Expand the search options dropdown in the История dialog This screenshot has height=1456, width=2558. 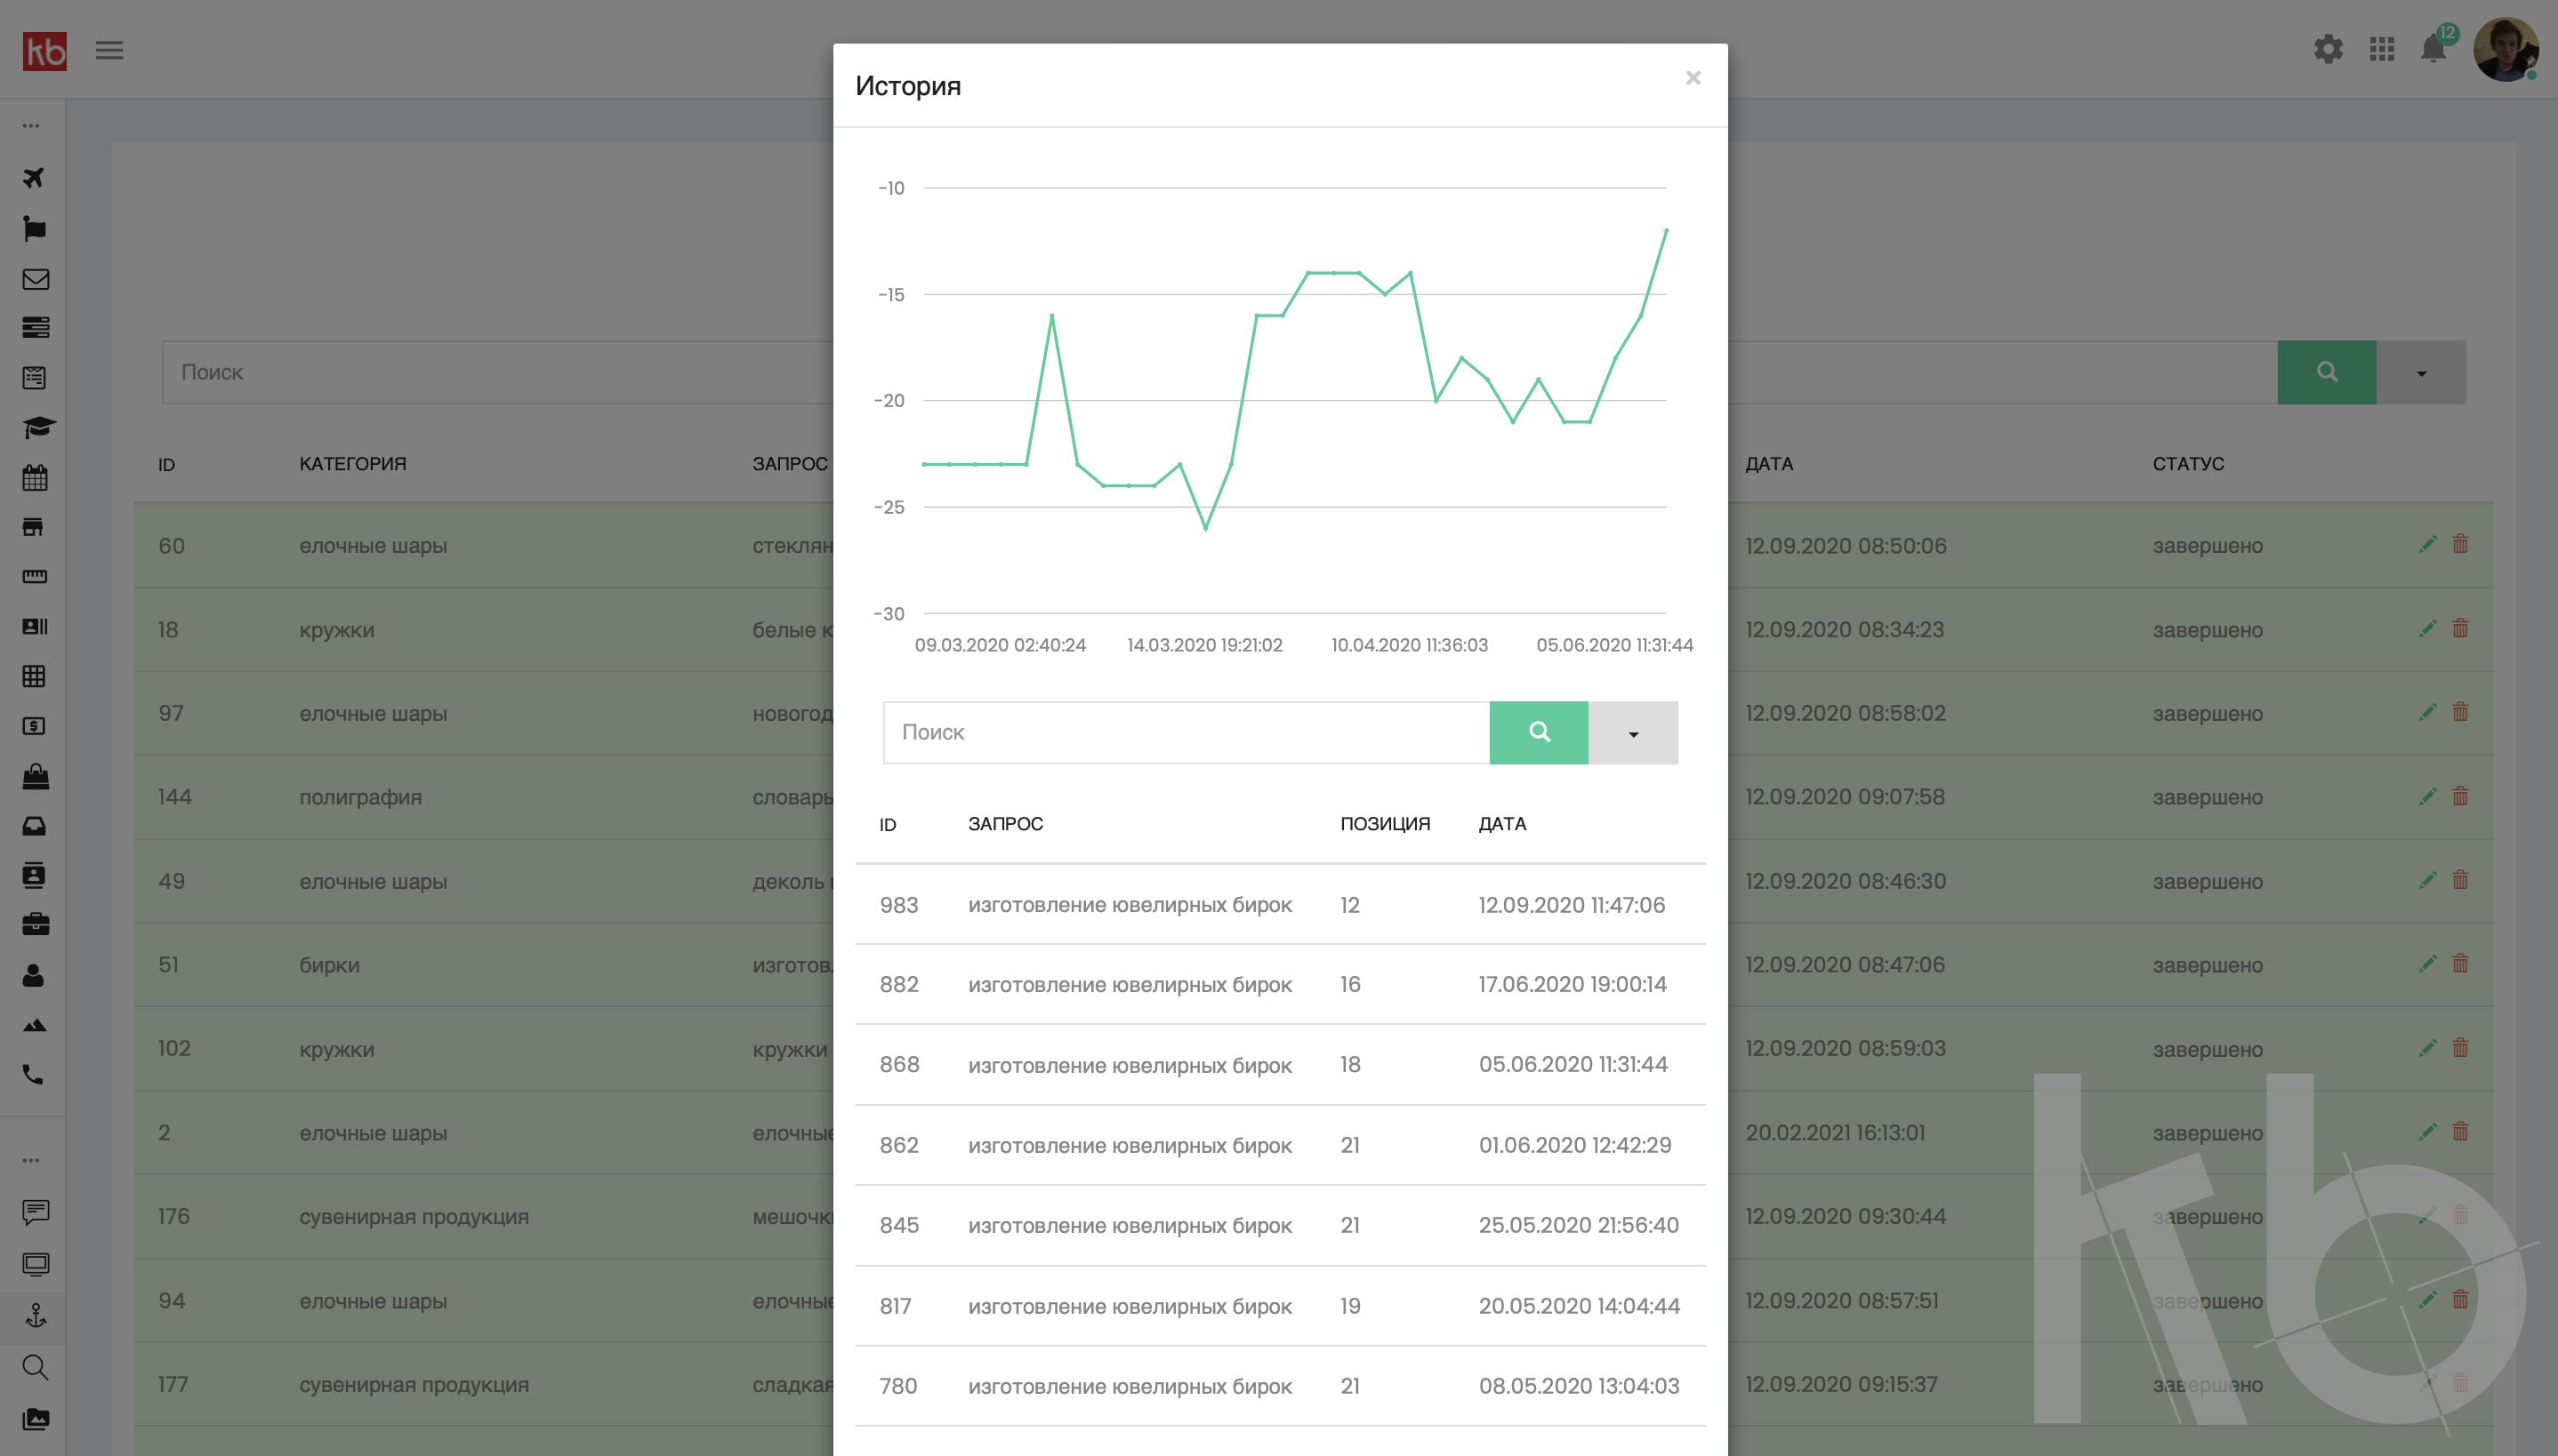click(x=1633, y=733)
